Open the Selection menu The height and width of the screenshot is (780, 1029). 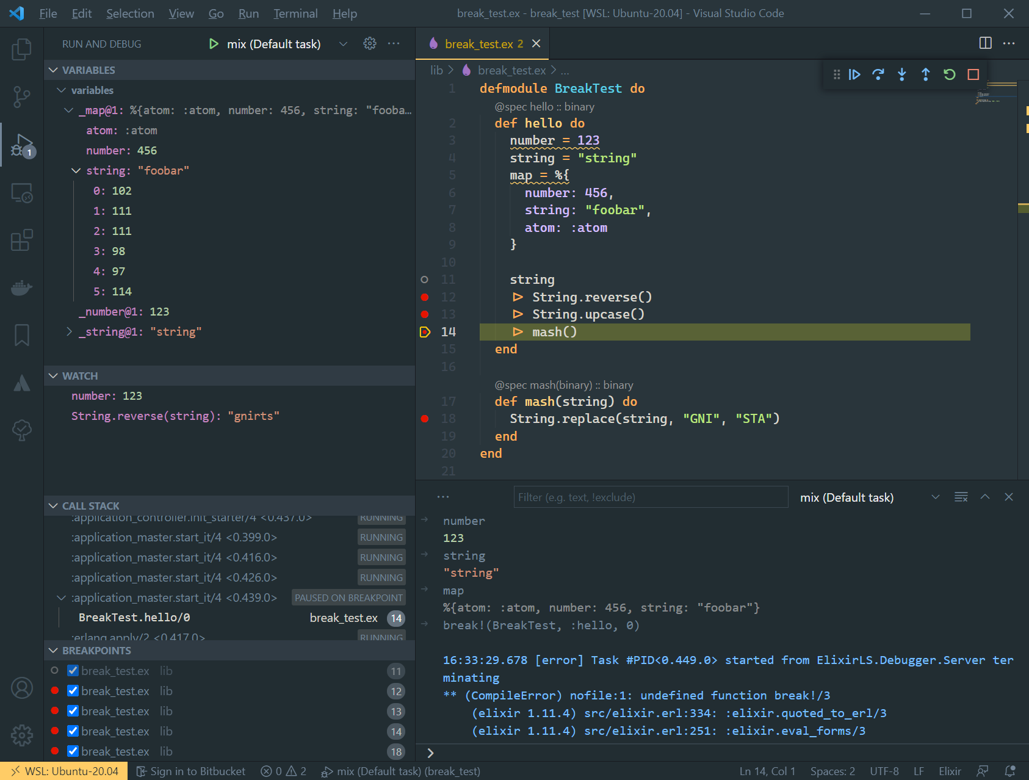(x=130, y=13)
